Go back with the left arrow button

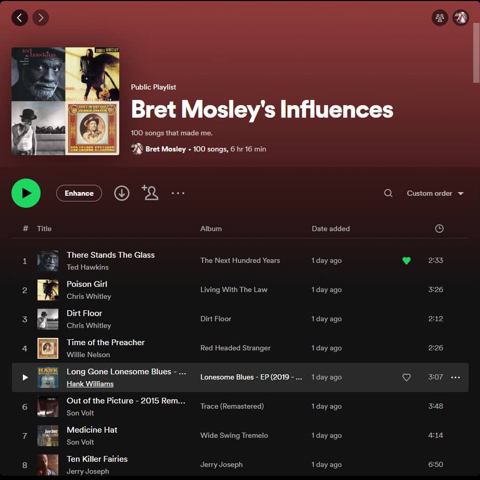[20, 18]
